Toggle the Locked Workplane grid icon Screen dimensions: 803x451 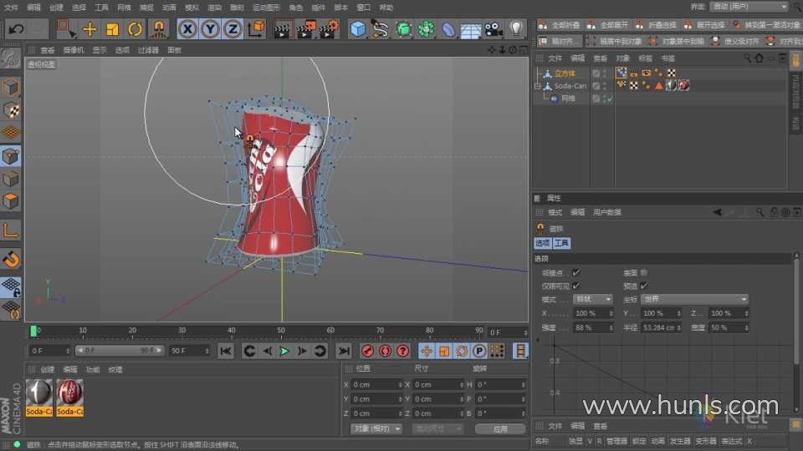coord(11,286)
